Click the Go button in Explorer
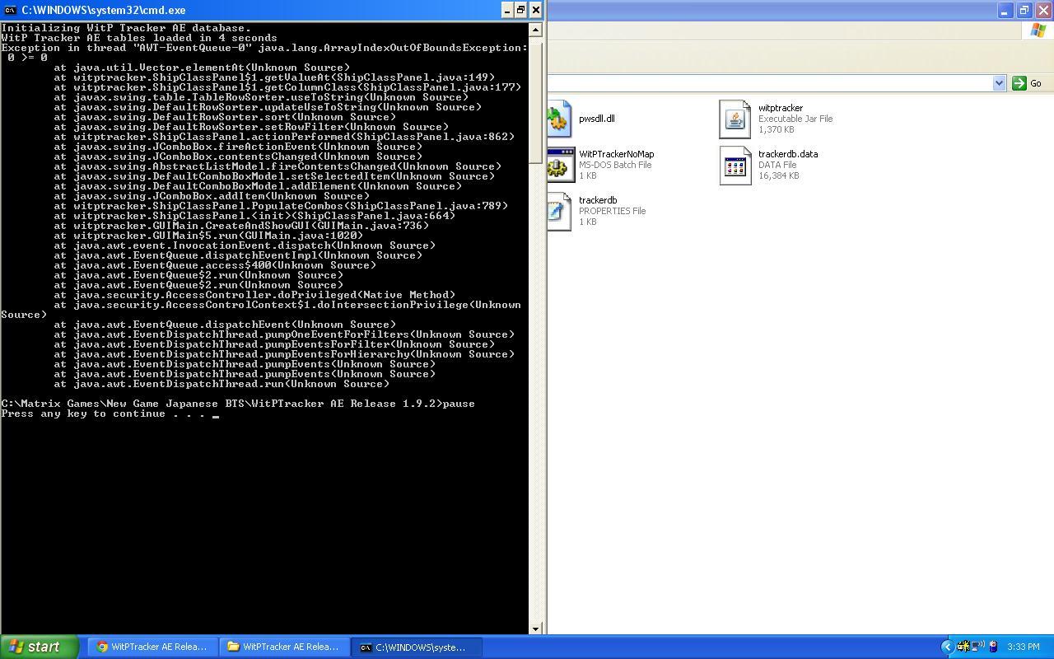The height and width of the screenshot is (659, 1054). (1027, 83)
